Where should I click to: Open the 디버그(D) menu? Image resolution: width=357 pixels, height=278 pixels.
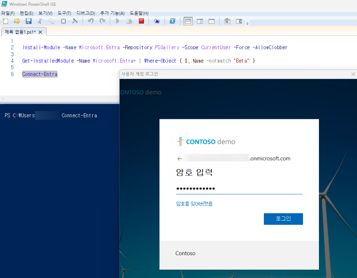coord(85,13)
